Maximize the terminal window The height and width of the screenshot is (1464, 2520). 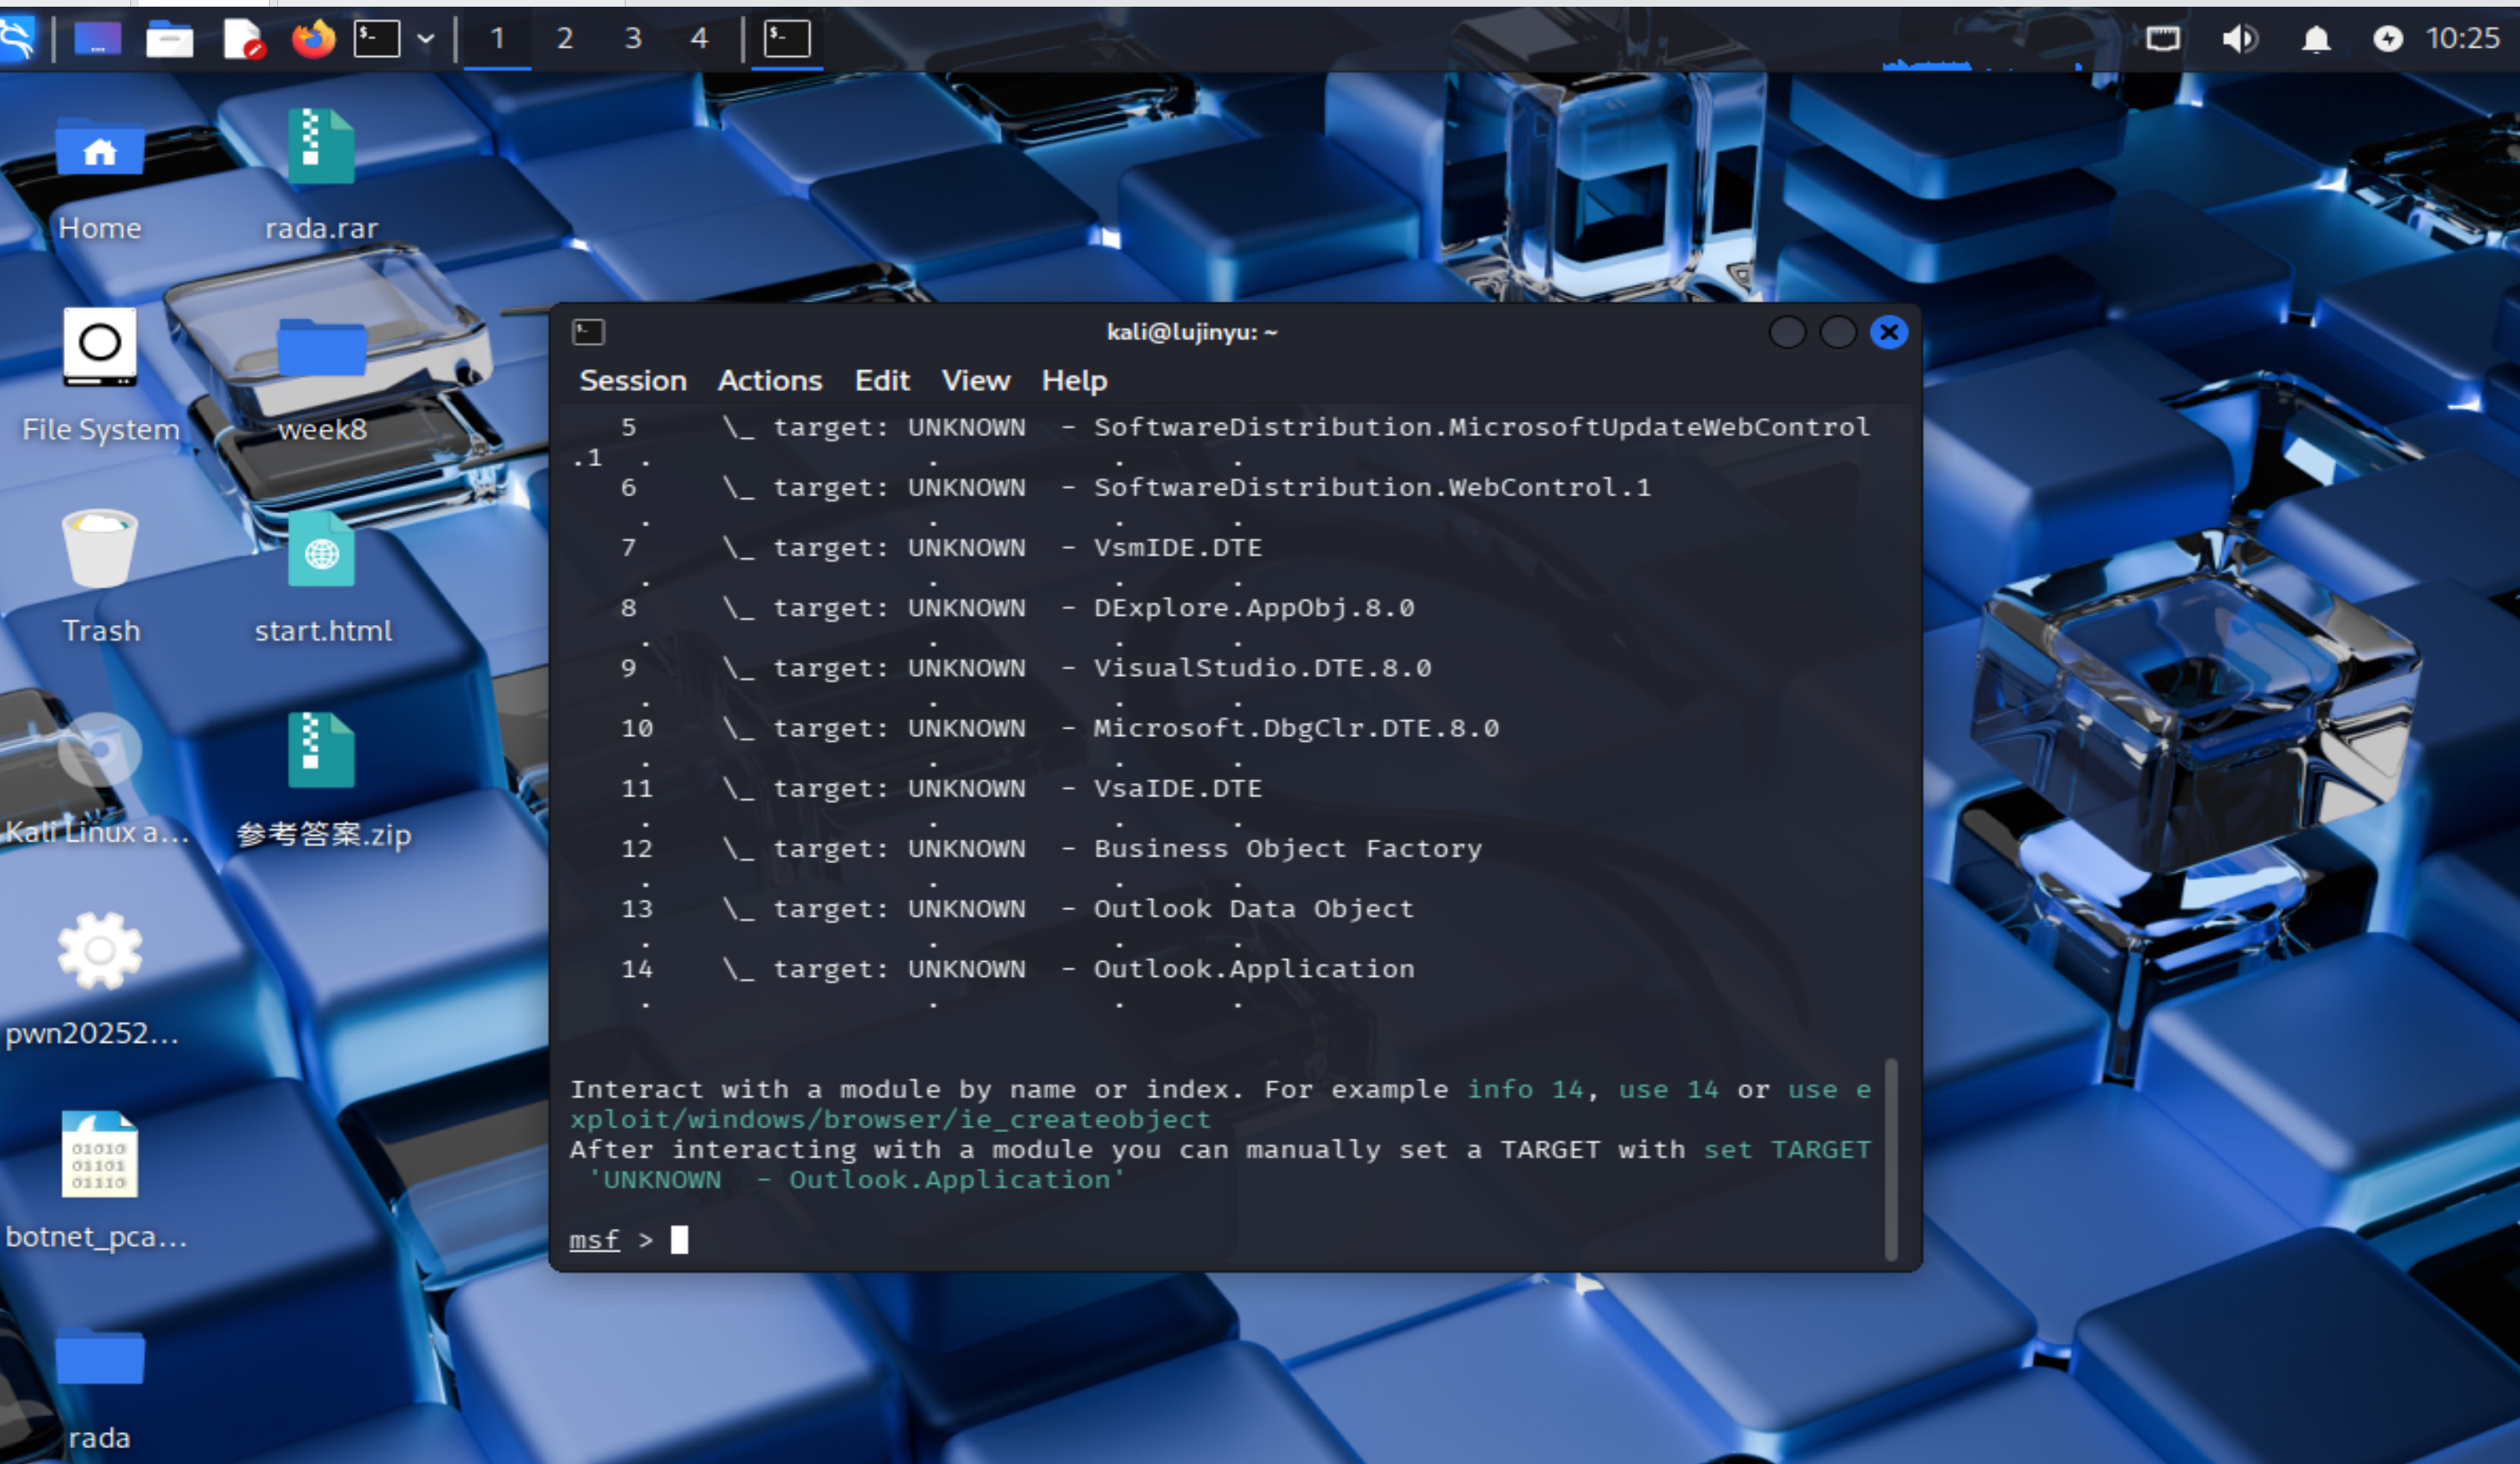(1838, 333)
